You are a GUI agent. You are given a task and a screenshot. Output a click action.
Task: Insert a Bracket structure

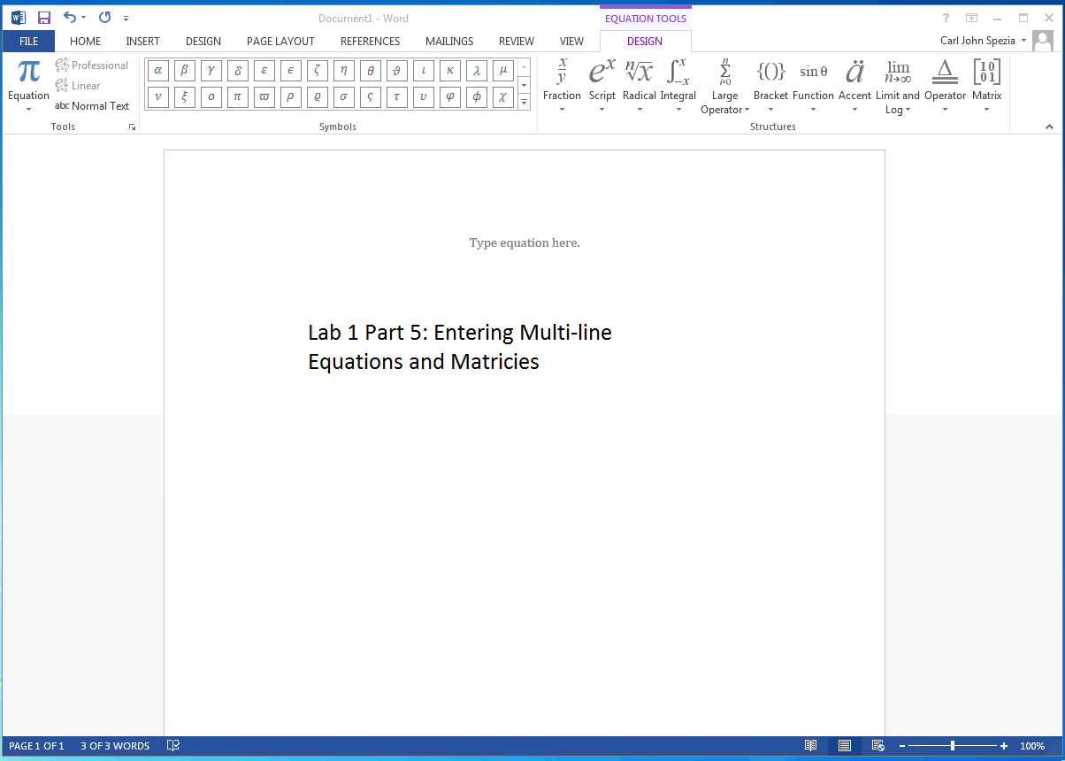pyautogui.click(x=770, y=84)
